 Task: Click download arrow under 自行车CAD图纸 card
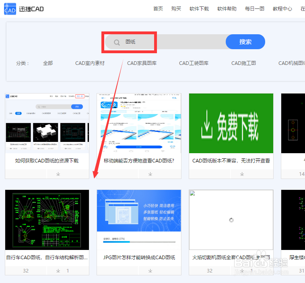pyautogui.click(x=58, y=271)
